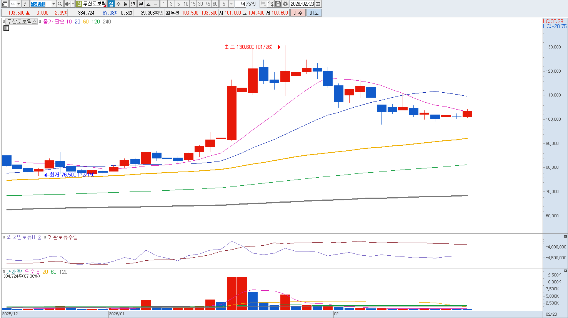Click the stock search magnifier icon
Screen dimensions: 568x318
(60, 4)
